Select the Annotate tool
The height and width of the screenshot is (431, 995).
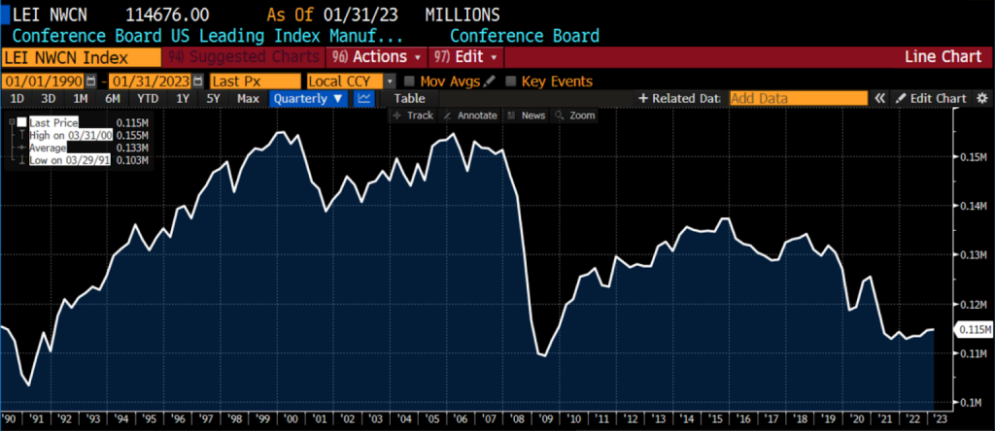(x=470, y=116)
